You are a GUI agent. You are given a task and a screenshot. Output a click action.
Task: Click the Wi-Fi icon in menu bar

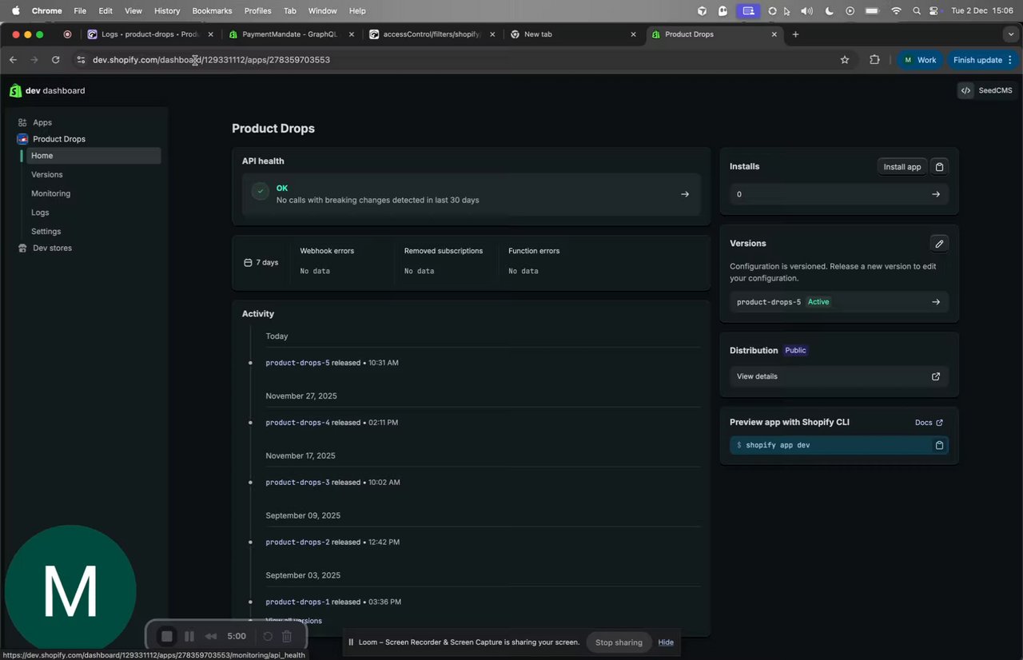click(x=896, y=11)
